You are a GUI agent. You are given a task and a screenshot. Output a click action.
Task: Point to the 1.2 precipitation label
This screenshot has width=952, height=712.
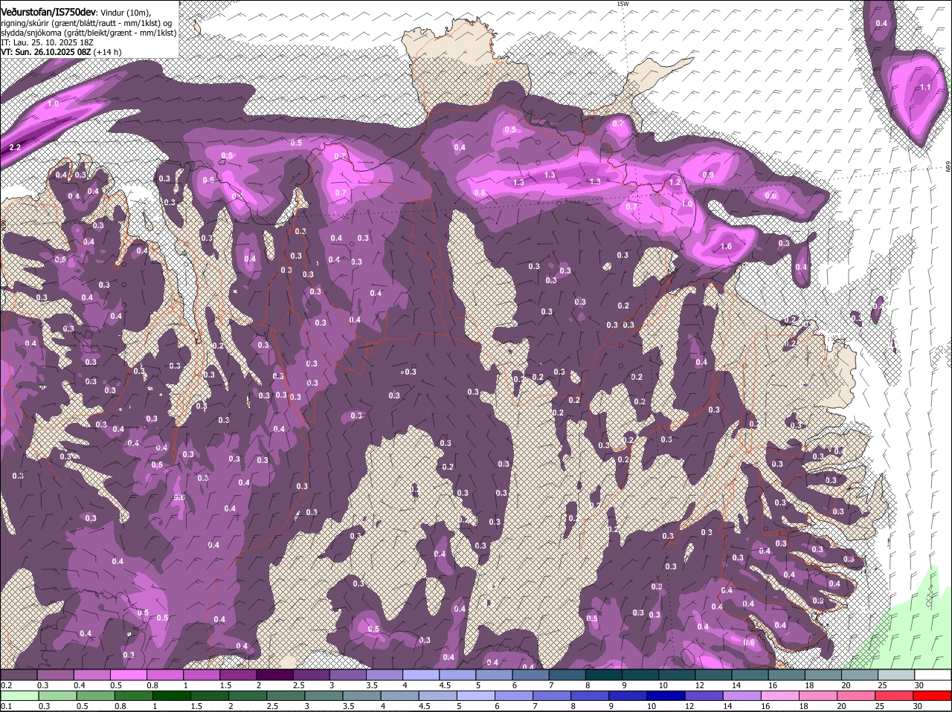pos(675,182)
